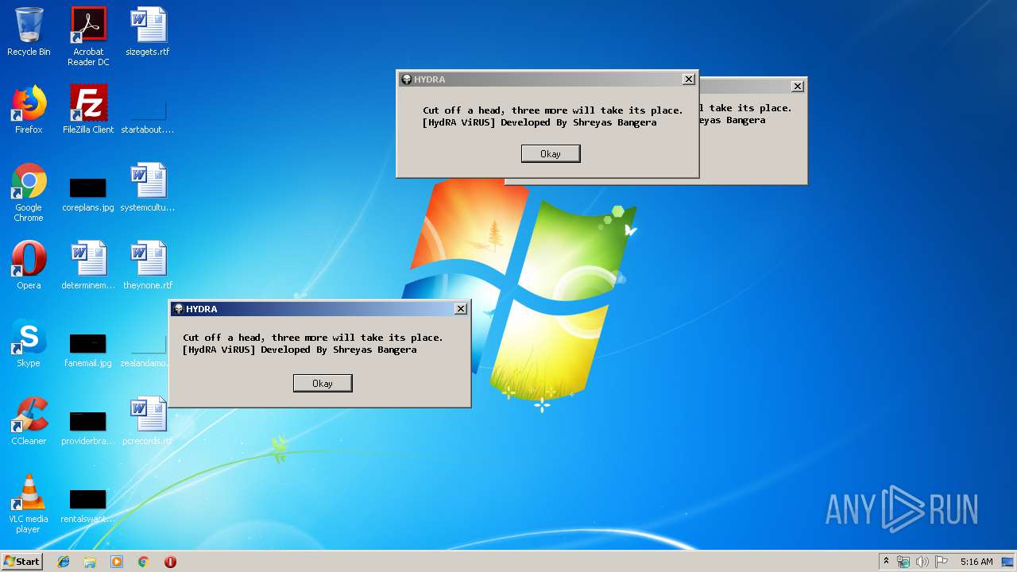The image size is (1017, 572).
Task: Open theynone.rtf document
Action: (x=148, y=265)
